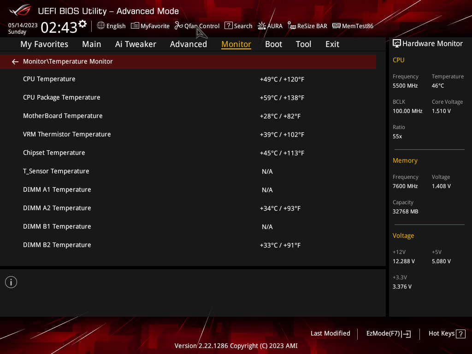The height and width of the screenshot is (354, 472).
Task: Open the Advanced tab
Action: (189, 44)
